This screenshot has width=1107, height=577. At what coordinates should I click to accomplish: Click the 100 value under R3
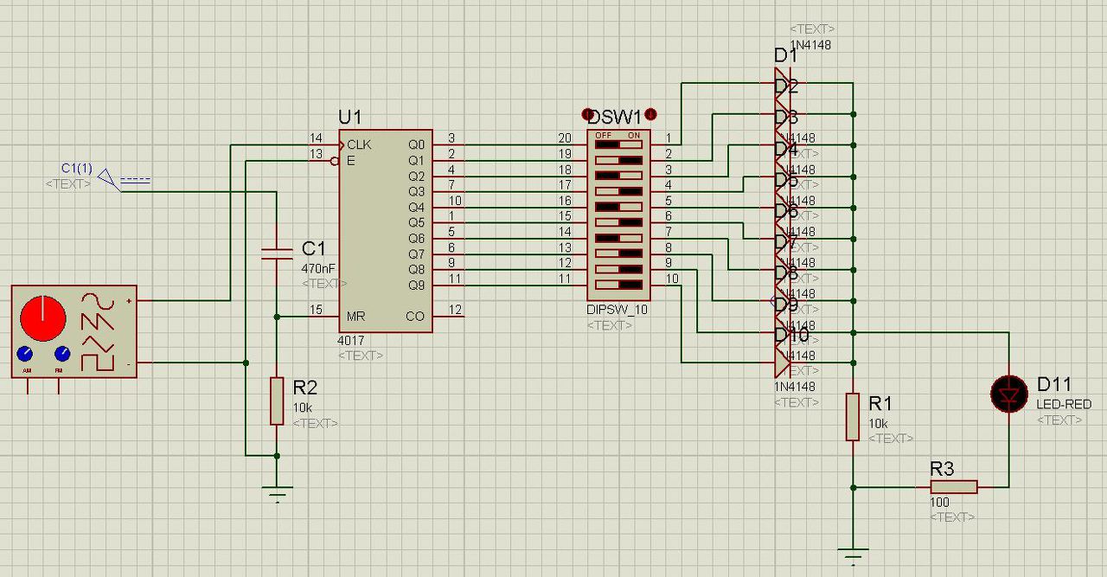pyautogui.click(x=939, y=503)
